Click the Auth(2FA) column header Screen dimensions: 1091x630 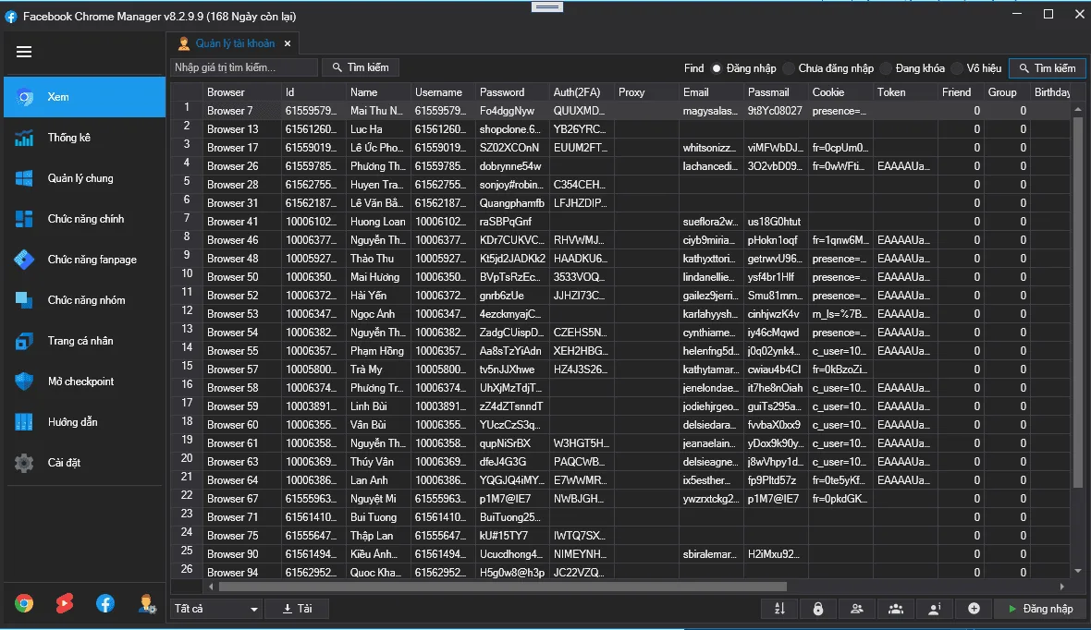click(582, 91)
